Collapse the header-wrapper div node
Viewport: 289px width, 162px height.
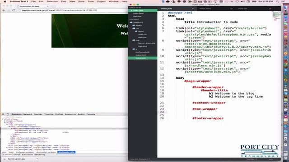(9, 126)
